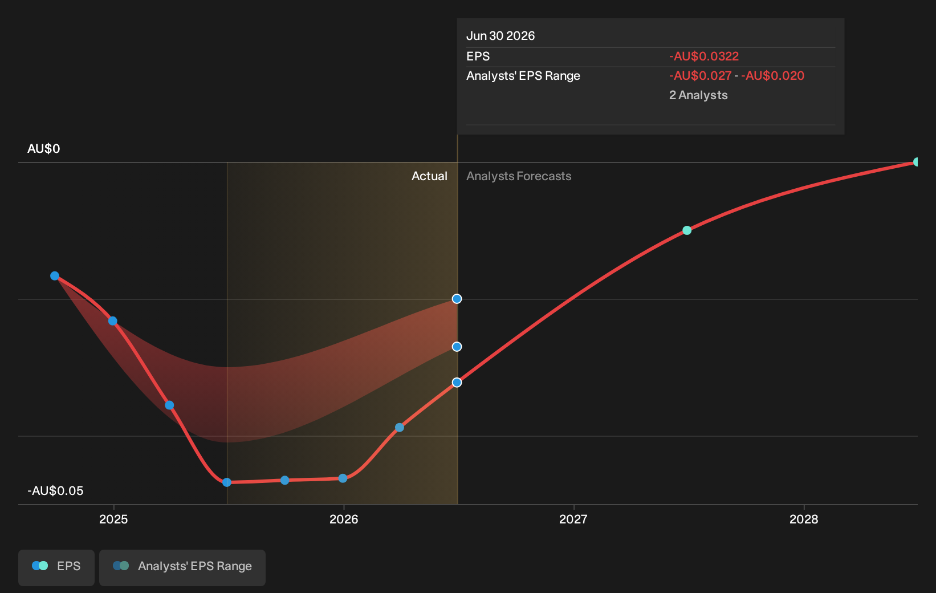
Task: Click the '2025' x-axis label
Action: pyautogui.click(x=113, y=519)
